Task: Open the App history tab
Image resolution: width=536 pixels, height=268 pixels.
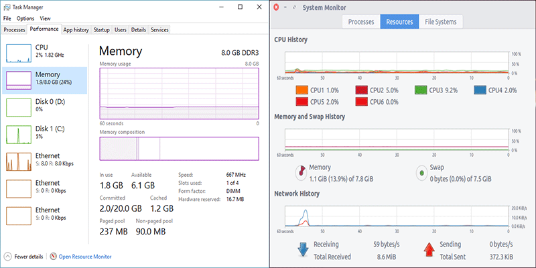Action: click(x=76, y=30)
